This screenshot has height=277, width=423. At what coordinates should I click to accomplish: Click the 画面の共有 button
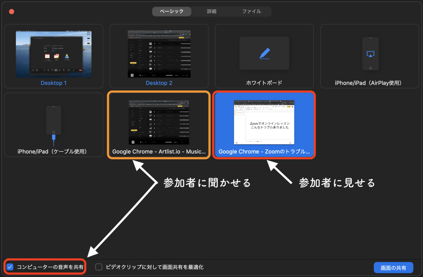[393, 268]
